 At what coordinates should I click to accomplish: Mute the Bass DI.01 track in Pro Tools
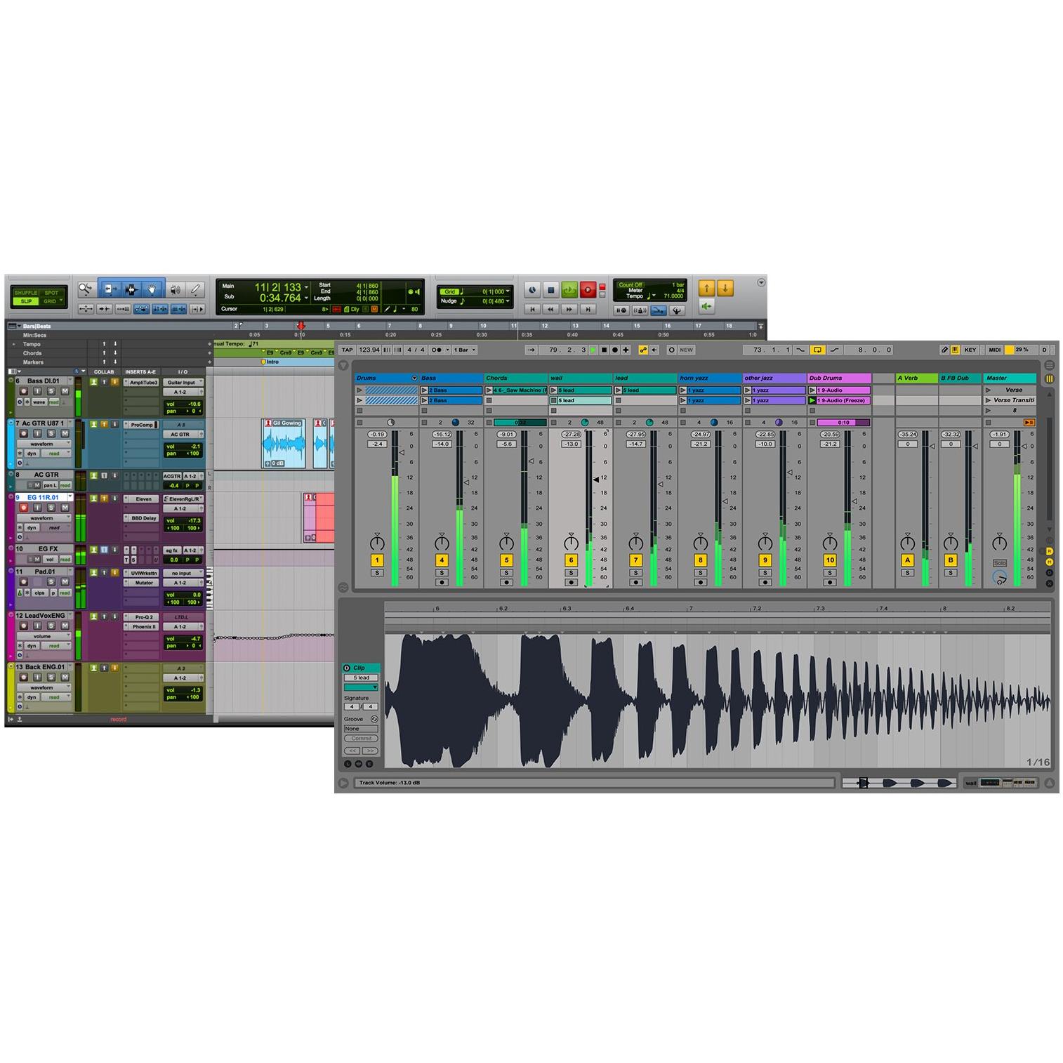(65, 391)
